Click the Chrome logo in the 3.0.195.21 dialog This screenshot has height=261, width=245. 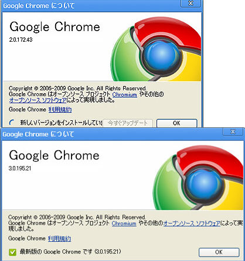point(198,178)
